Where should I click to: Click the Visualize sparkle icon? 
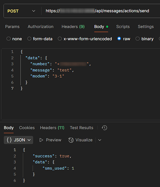(x=71, y=140)
